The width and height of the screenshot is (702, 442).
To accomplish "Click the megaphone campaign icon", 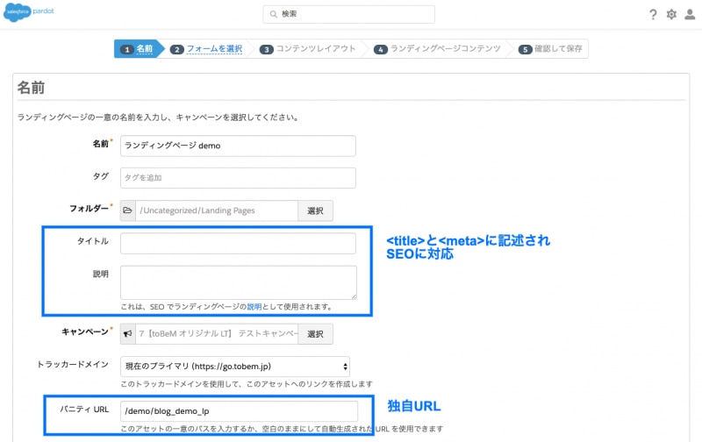I will [127, 334].
